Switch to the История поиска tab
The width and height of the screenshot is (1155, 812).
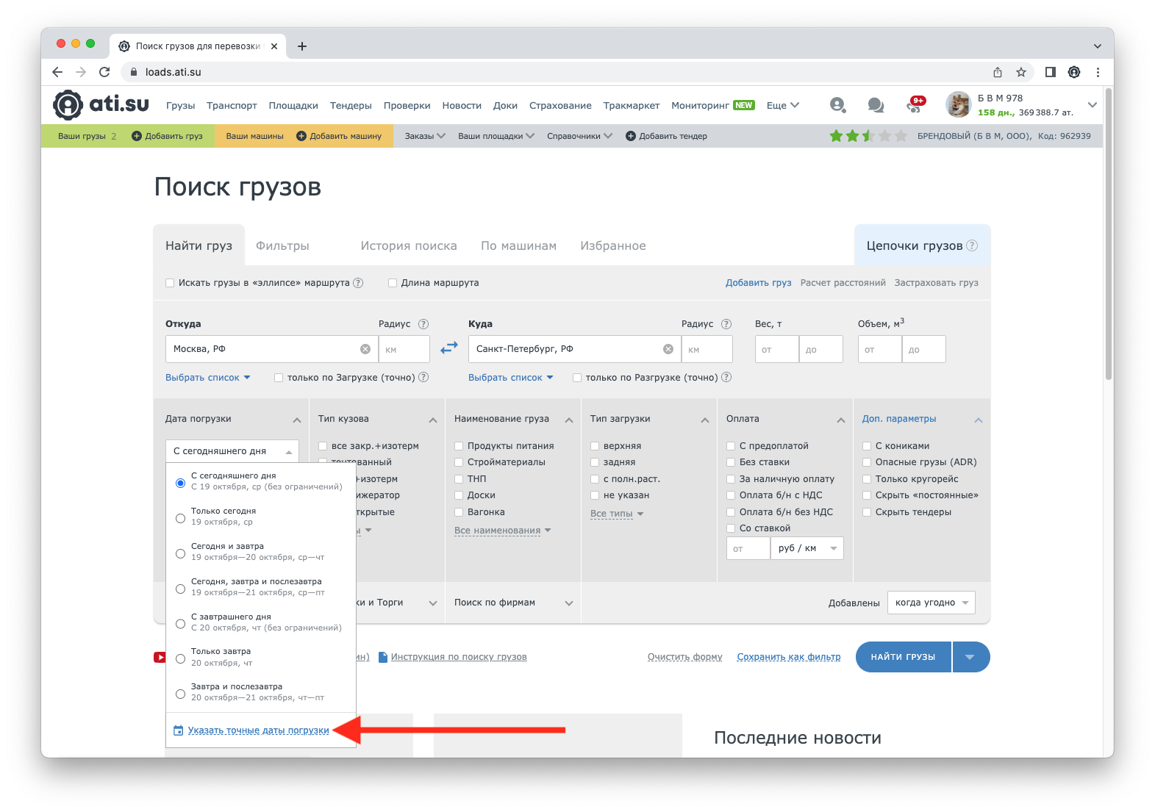click(x=409, y=246)
